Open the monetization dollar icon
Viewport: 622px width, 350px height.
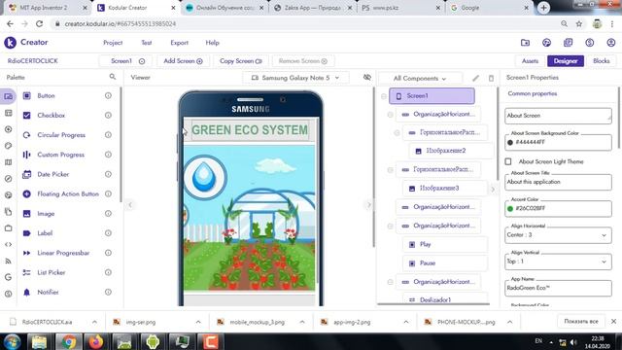590,43
